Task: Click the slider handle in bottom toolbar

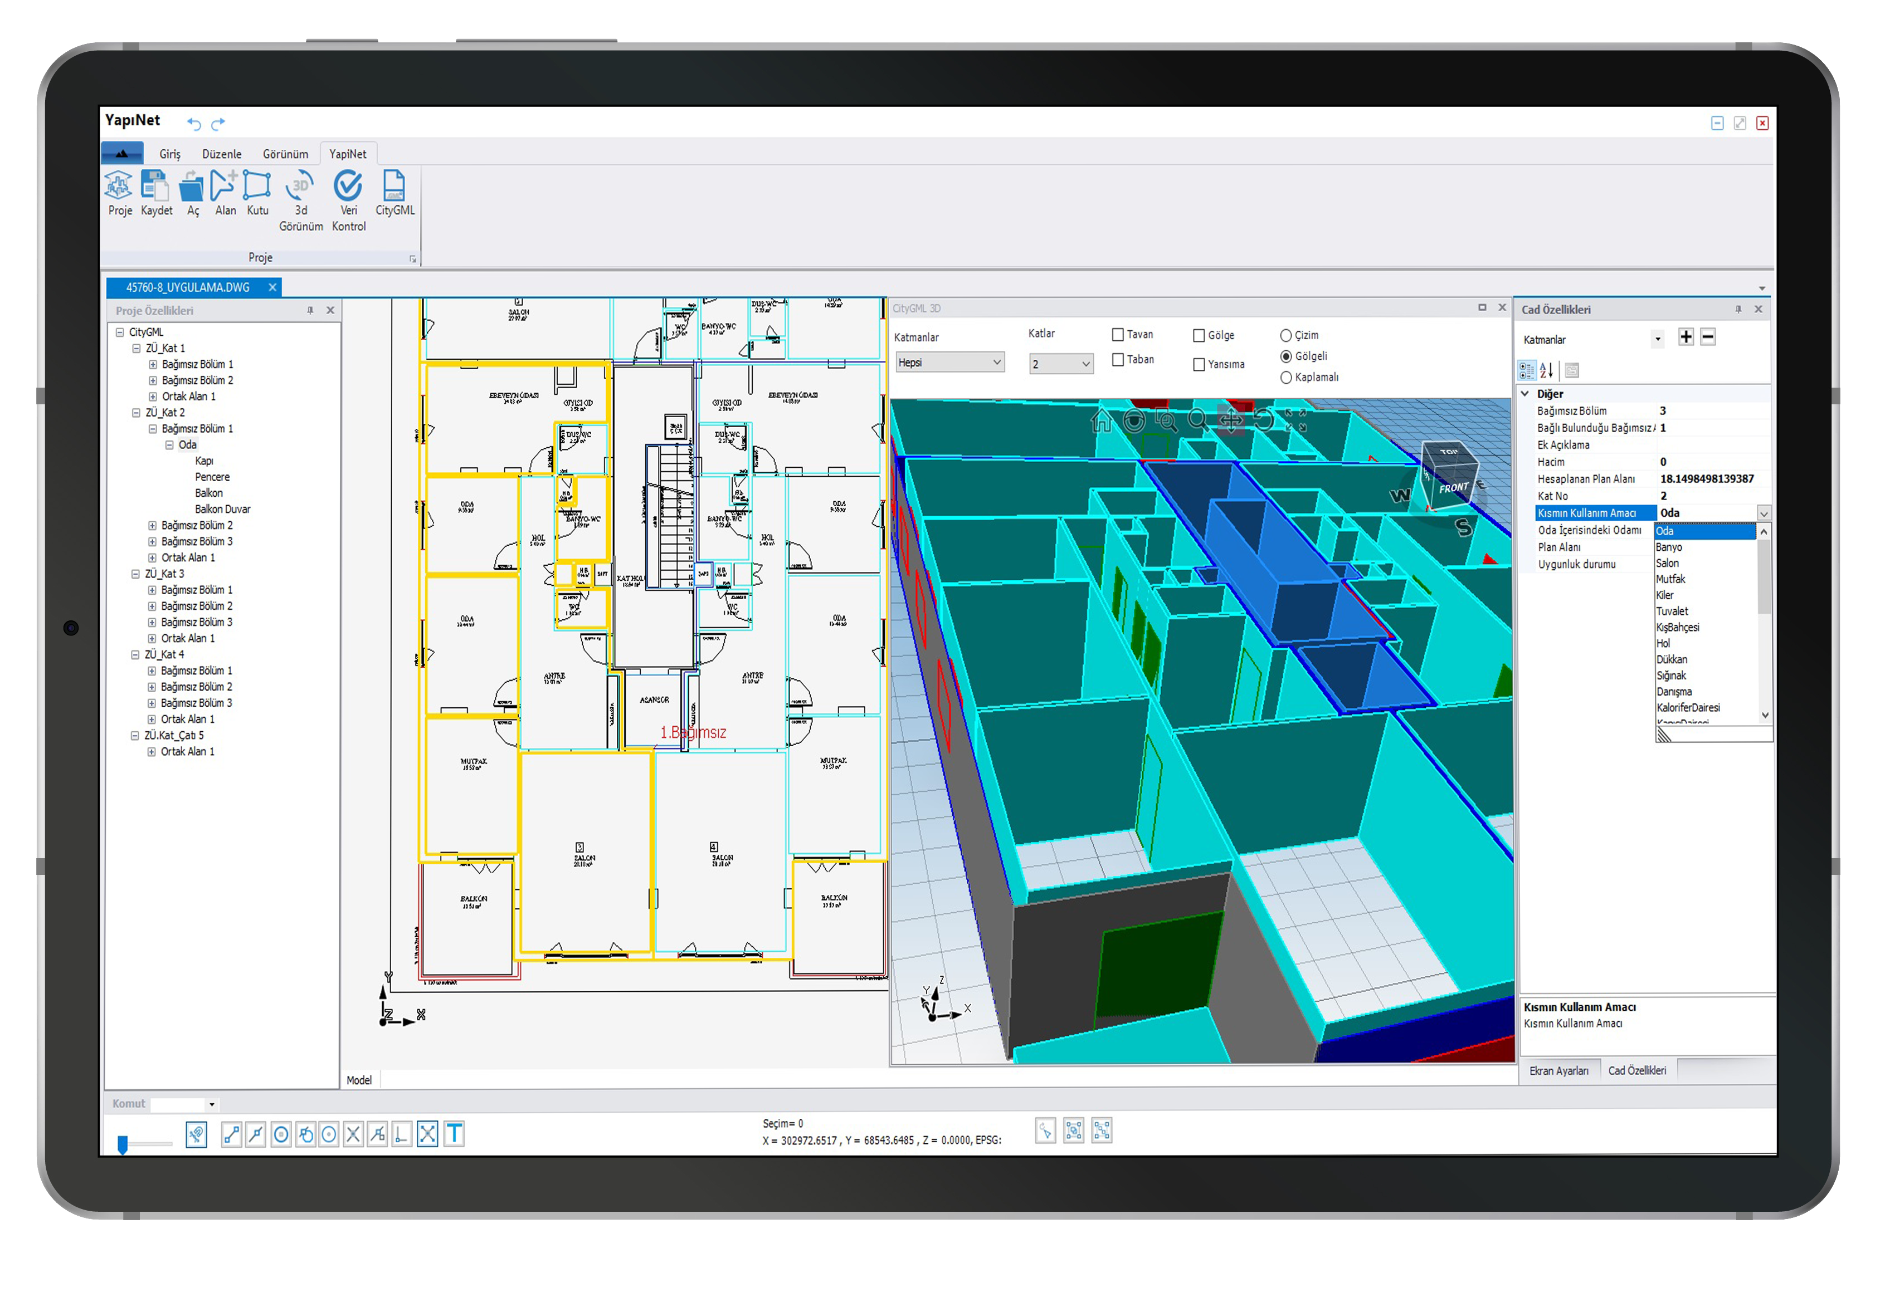Action: pyautogui.click(x=123, y=1145)
